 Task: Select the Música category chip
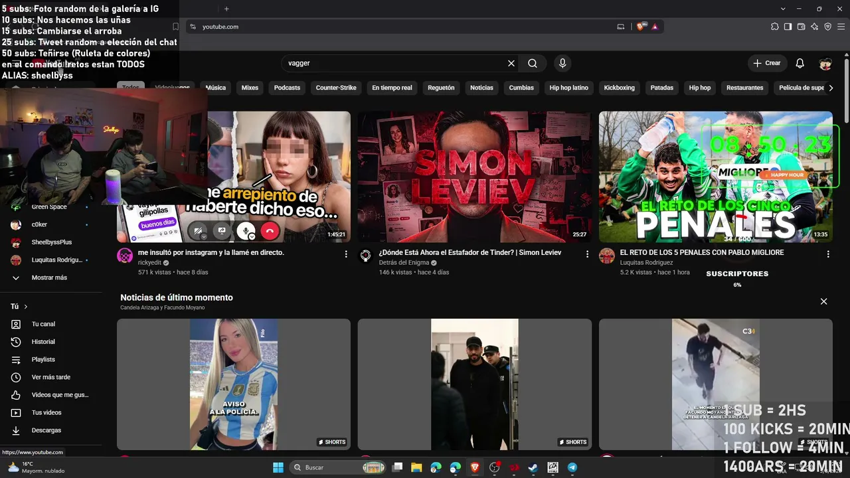pos(216,88)
